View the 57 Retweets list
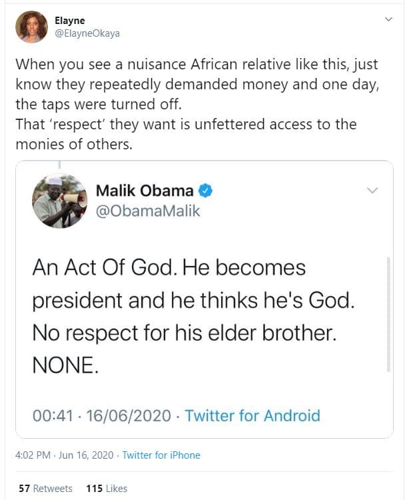Screen dimensions: 409x500 pos(45,489)
